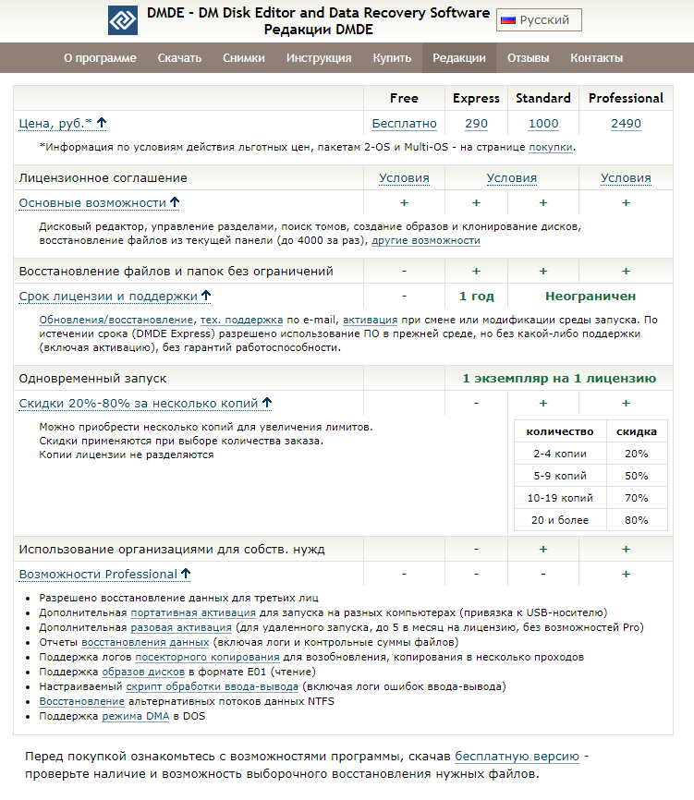Viewport: 694px width, 800px height.
Task: Click the Восстановление файлов и папок без ограничений label
Action: point(177,271)
